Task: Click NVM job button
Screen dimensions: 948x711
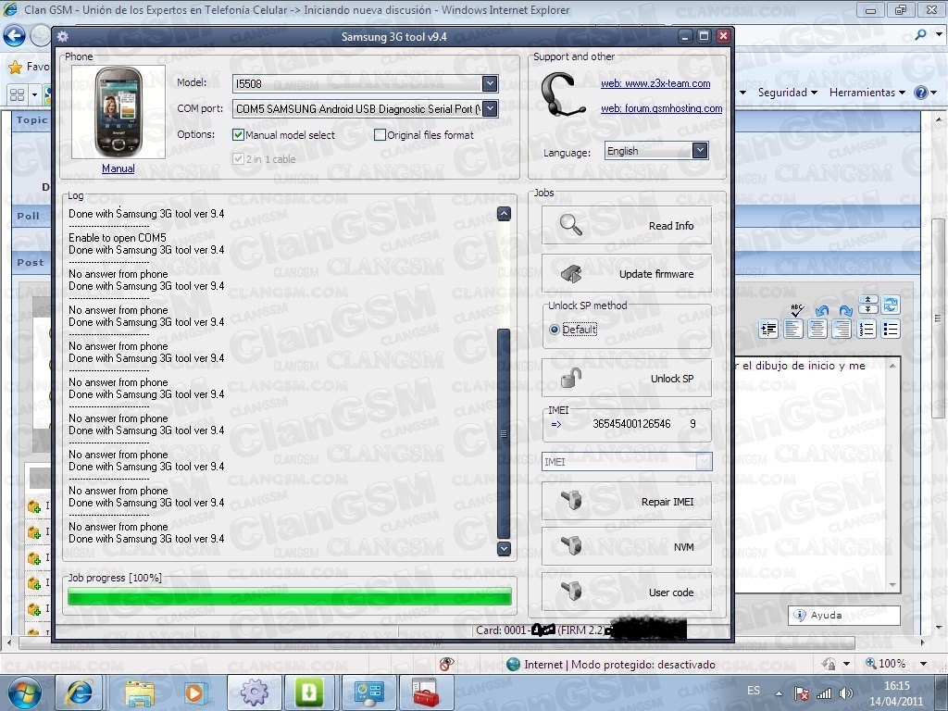Action: click(627, 546)
